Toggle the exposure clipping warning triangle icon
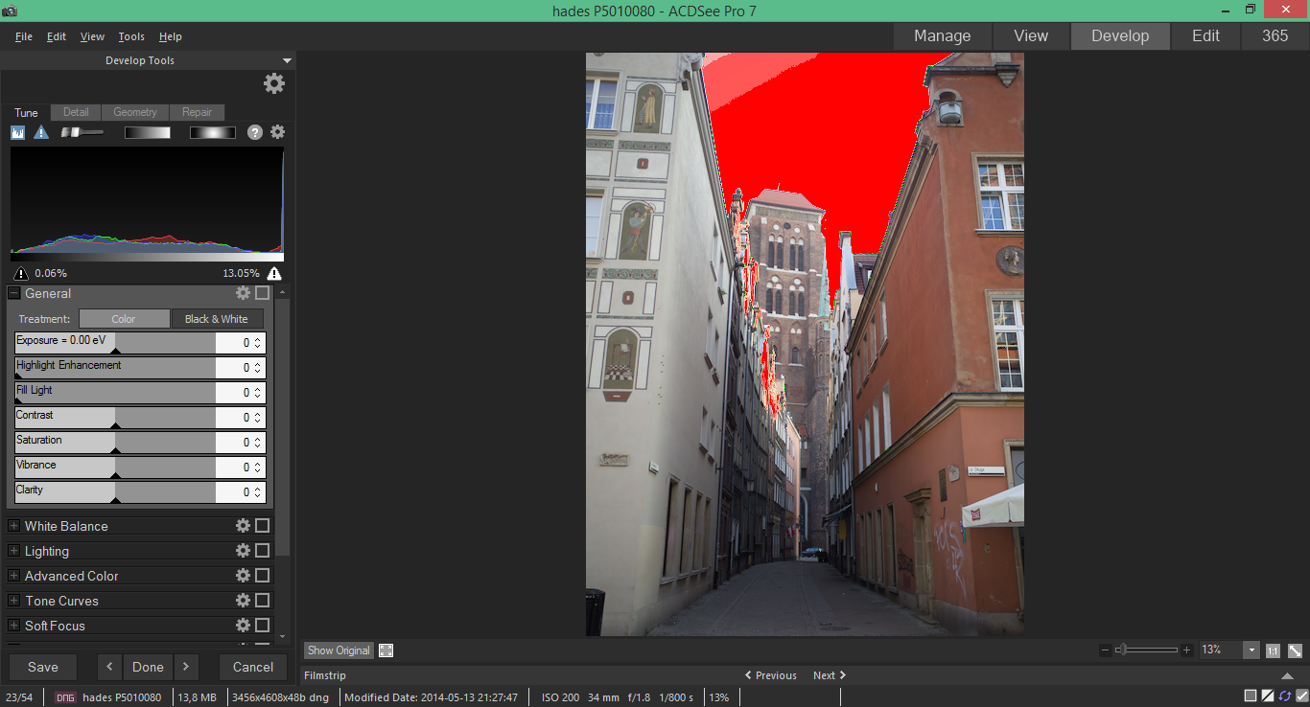 (41, 132)
